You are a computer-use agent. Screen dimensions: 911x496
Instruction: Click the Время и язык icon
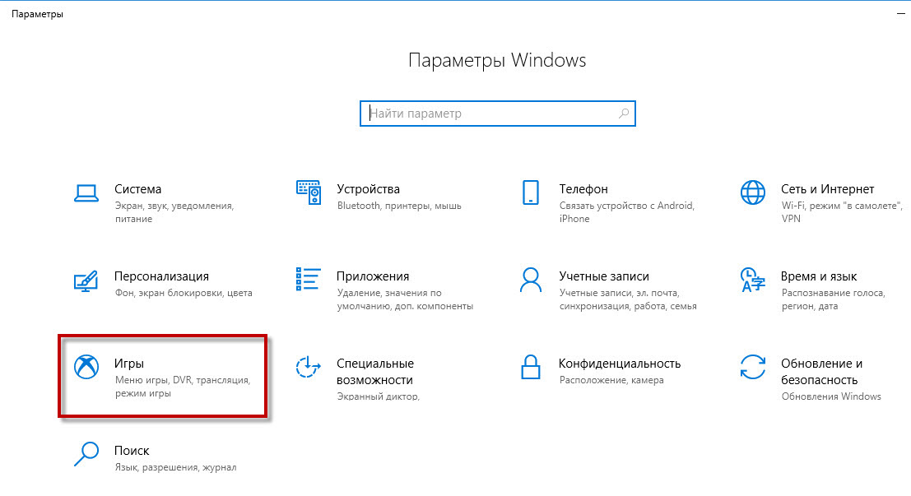tap(752, 280)
